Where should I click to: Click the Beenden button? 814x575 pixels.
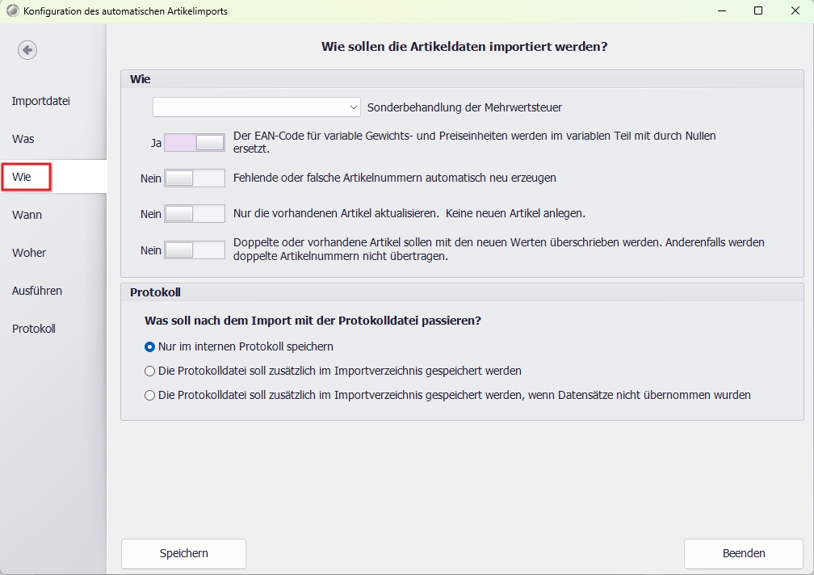tap(744, 554)
